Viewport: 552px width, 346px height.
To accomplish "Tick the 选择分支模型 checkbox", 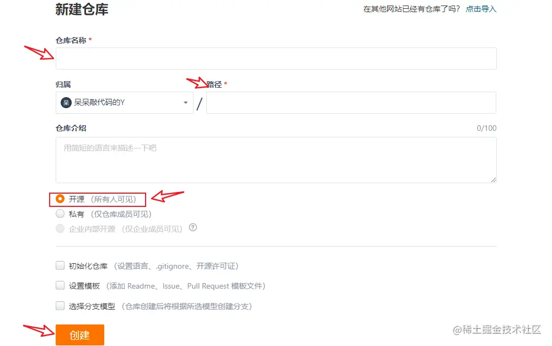I will point(60,306).
